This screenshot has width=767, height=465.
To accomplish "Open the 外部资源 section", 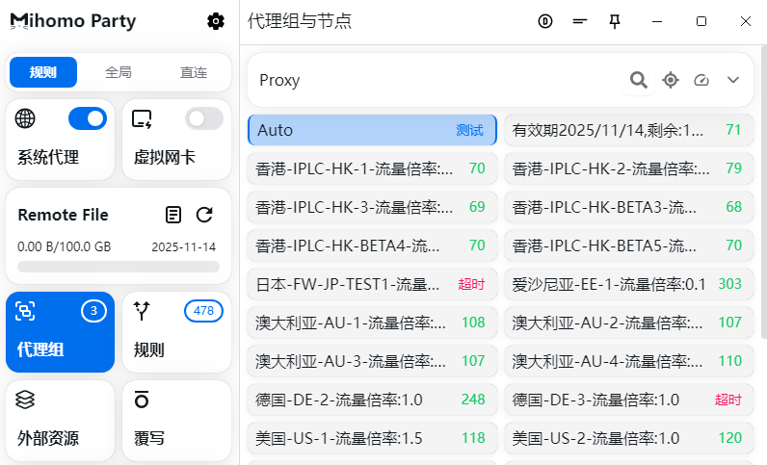I will pyautogui.click(x=60, y=421).
